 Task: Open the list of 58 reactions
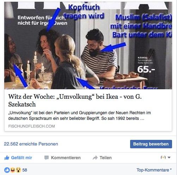point(25,170)
